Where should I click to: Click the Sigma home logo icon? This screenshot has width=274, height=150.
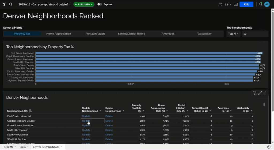point(4,4)
